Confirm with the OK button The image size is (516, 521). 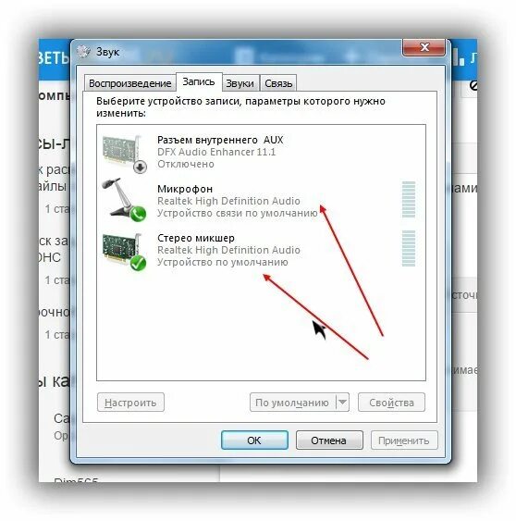(x=254, y=440)
